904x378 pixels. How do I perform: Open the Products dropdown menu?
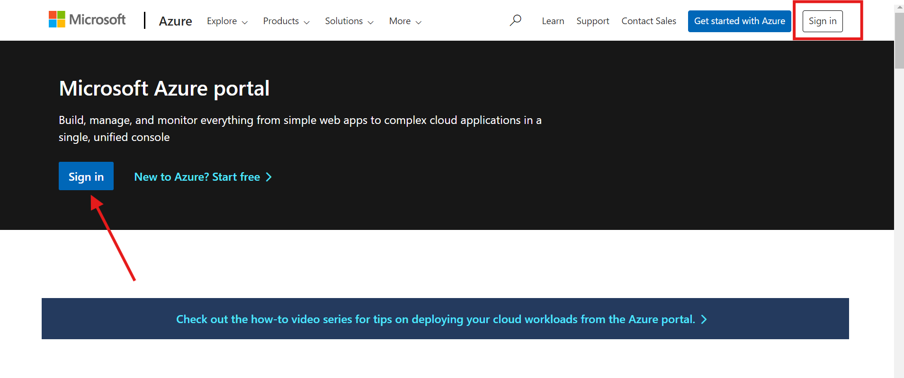pos(286,21)
